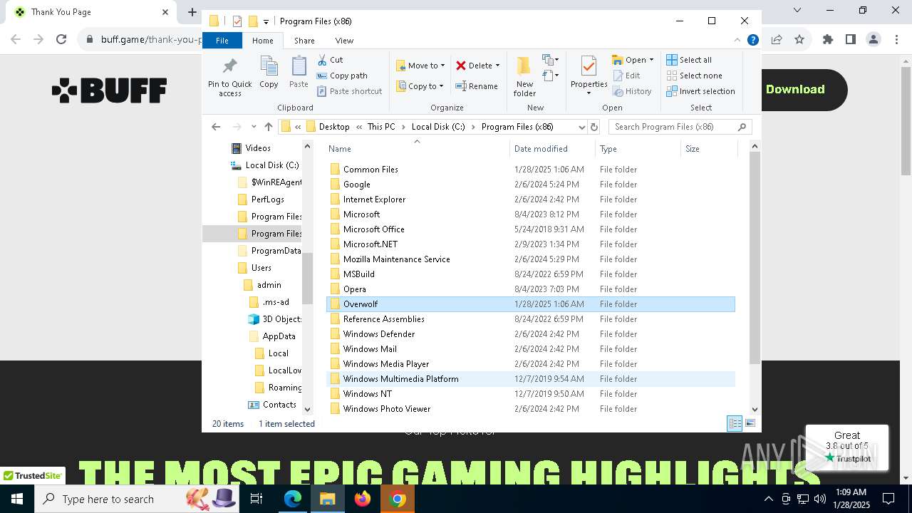
Task: Collapse the ribbon chevron
Action: coord(737,41)
